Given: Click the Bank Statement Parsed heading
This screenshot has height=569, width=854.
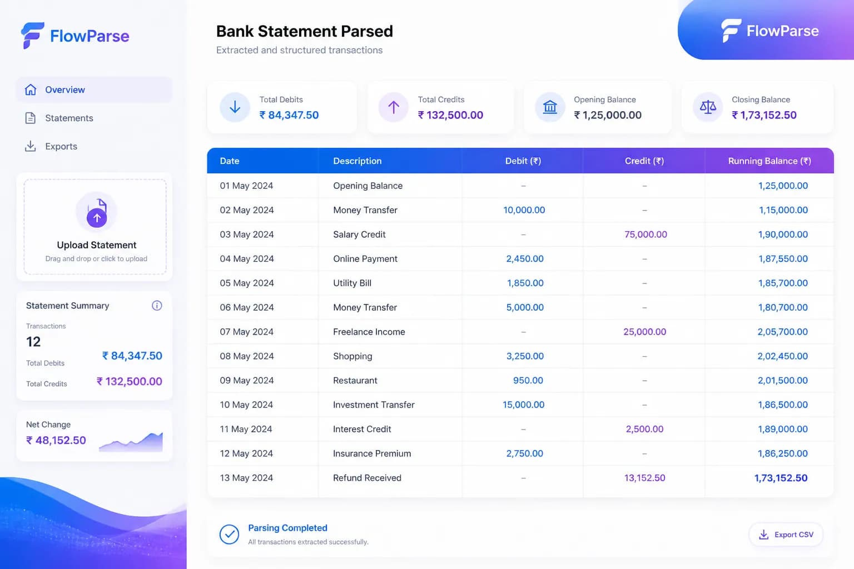Looking at the screenshot, I should pos(305,31).
